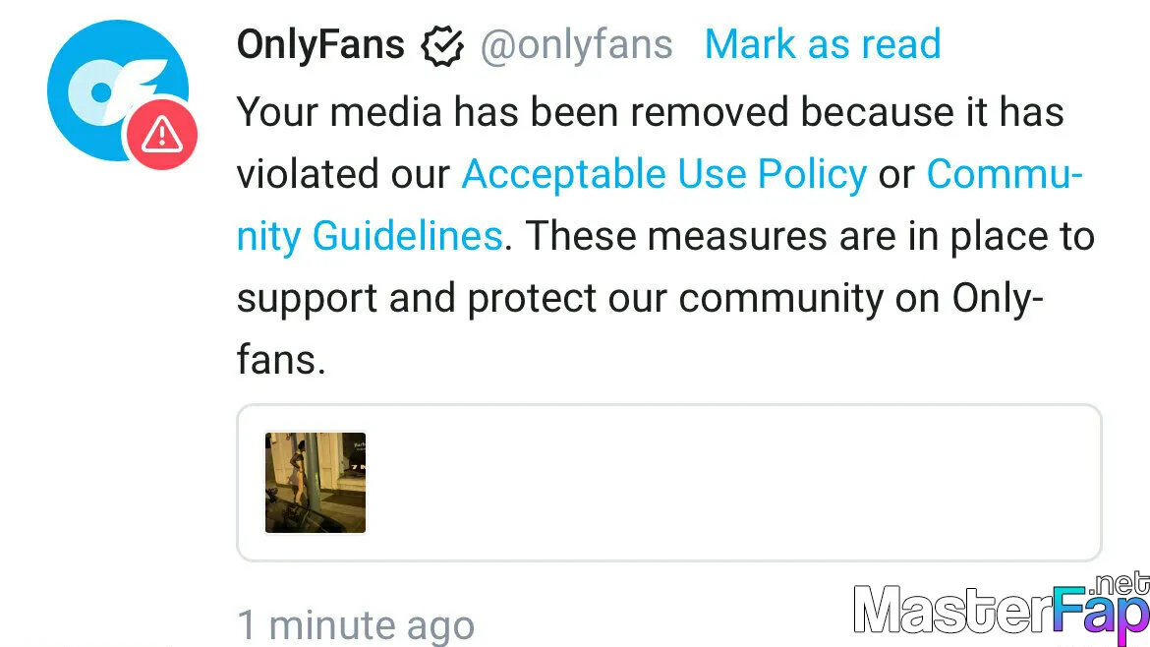The height and width of the screenshot is (647, 1150).
Task: Open the OnlyFans profile avatar
Action: (x=117, y=91)
